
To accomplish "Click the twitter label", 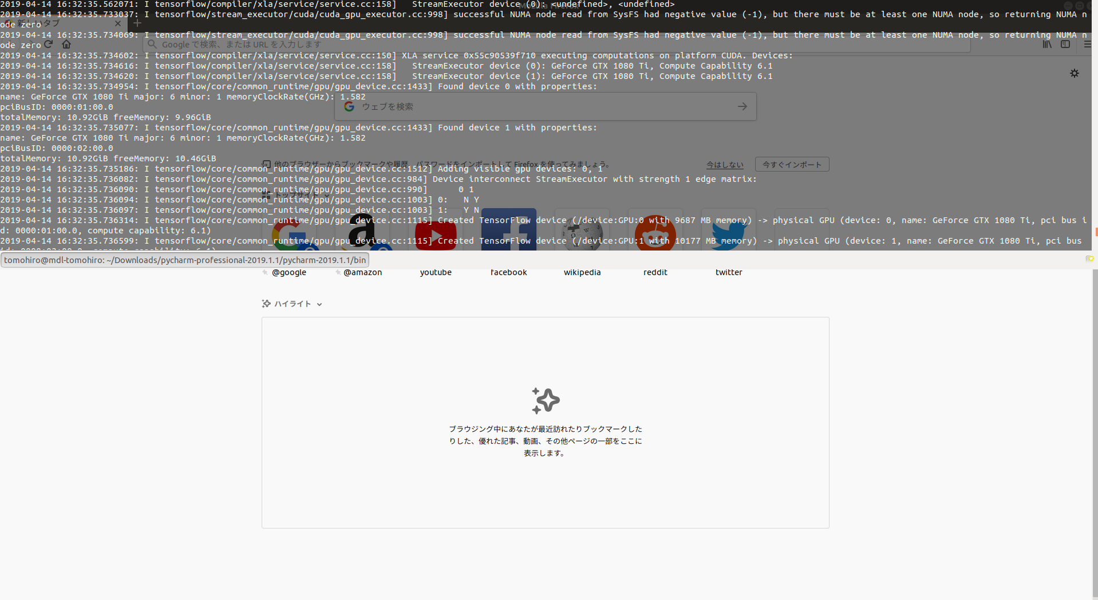I will [729, 272].
